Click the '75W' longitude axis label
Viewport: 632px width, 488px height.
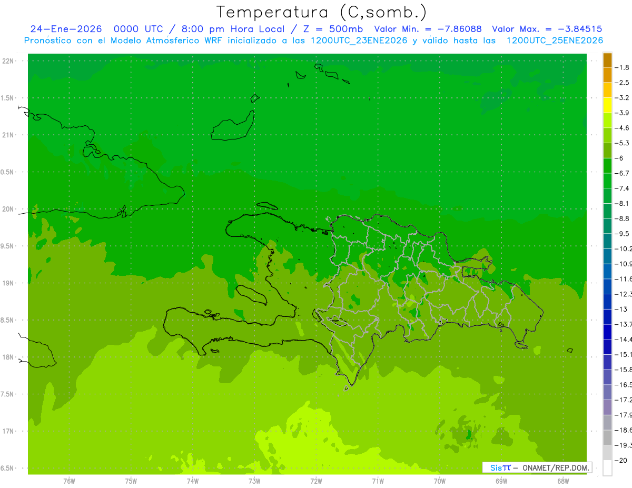[131, 481]
